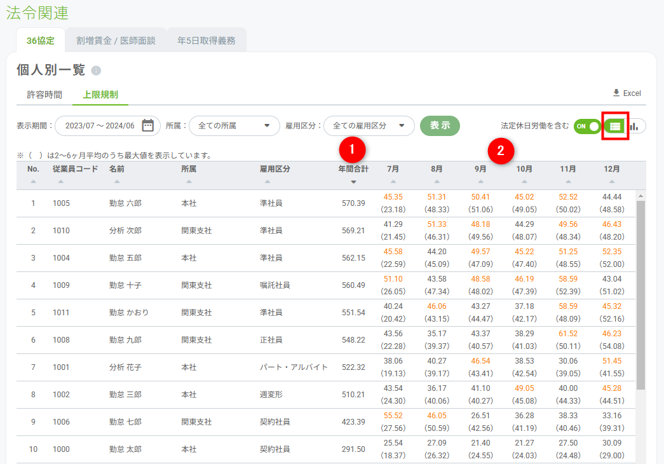
Task: Switch to bar chart view icon
Action: pos(634,126)
